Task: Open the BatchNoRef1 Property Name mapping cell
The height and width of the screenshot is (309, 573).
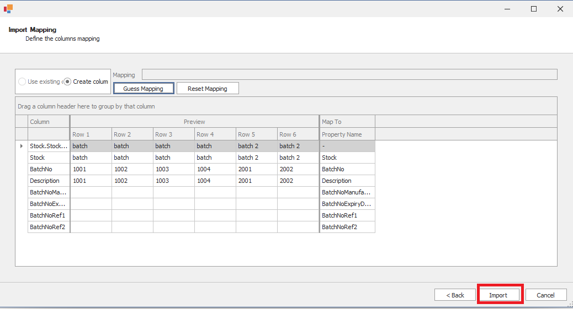Action: coord(348,215)
